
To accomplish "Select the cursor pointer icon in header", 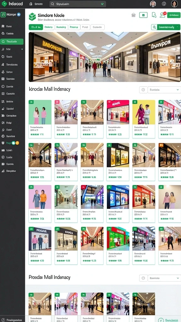I will tap(154, 15).
